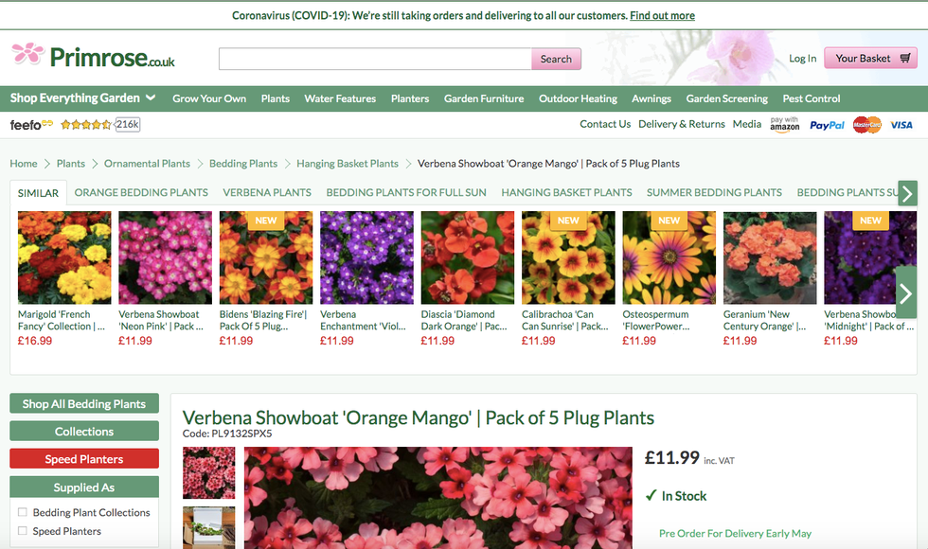
Task: Click the Your Basket button
Action: tap(870, 58)
